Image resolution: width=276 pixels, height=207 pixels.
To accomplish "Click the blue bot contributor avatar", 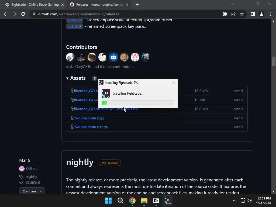I will click(113, 57).
